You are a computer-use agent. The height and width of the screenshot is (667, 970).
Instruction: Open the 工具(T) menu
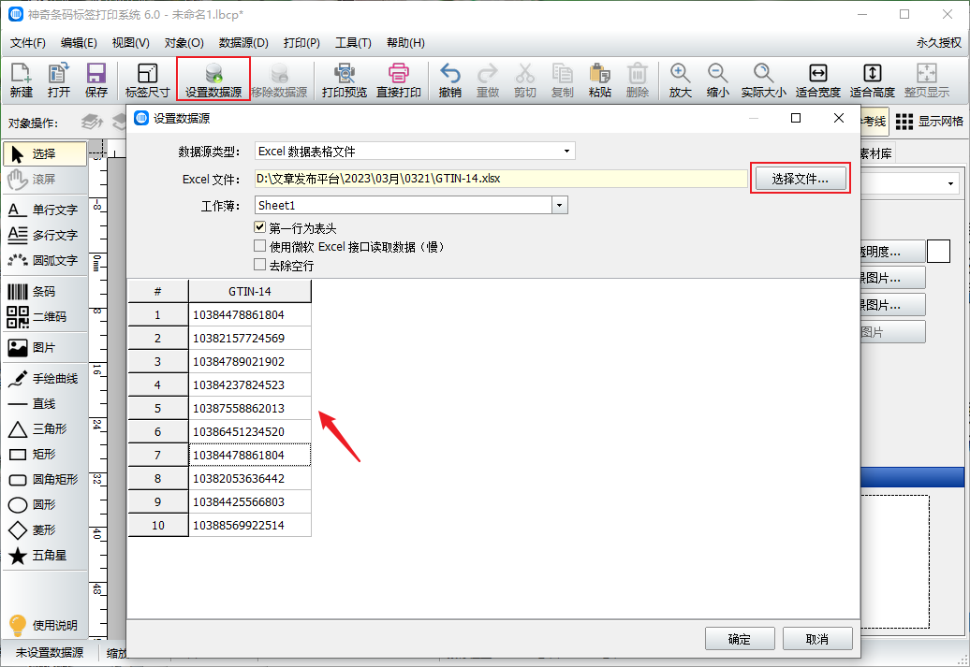pos(353,43)
